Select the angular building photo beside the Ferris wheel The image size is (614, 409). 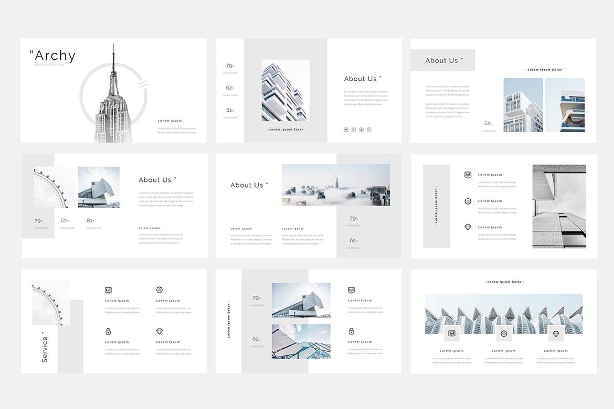click(99, 188)
